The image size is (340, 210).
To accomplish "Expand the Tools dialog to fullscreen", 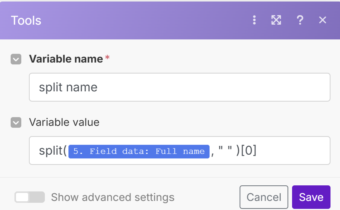I will point(276,20).
